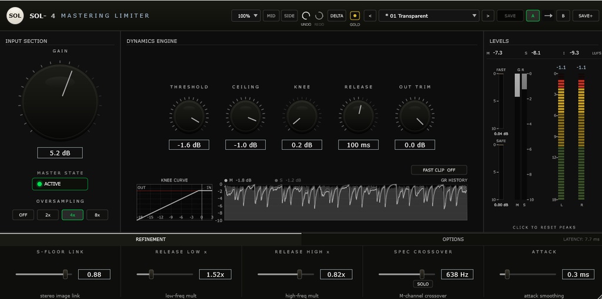
Task: Click the S-floor link 0.88 value field
Action: coord(94,274)
